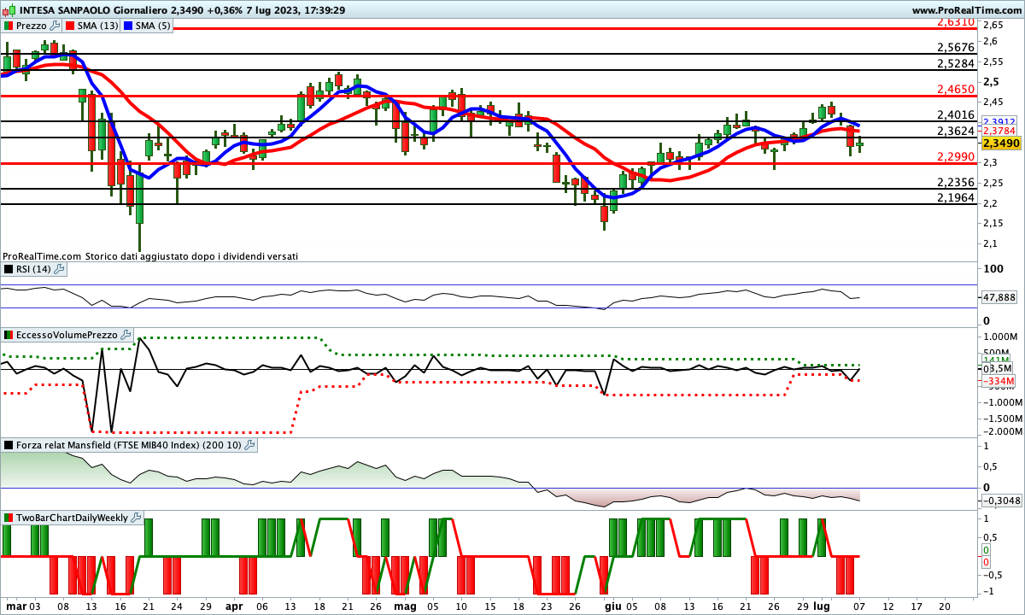Click the 2,1964 level label
The height and width of the screenshot is (615, 1025).
click(x=956, y=197)
